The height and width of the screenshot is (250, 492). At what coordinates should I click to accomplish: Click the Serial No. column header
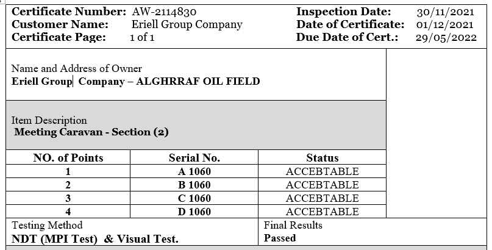[x=194, y=157]
